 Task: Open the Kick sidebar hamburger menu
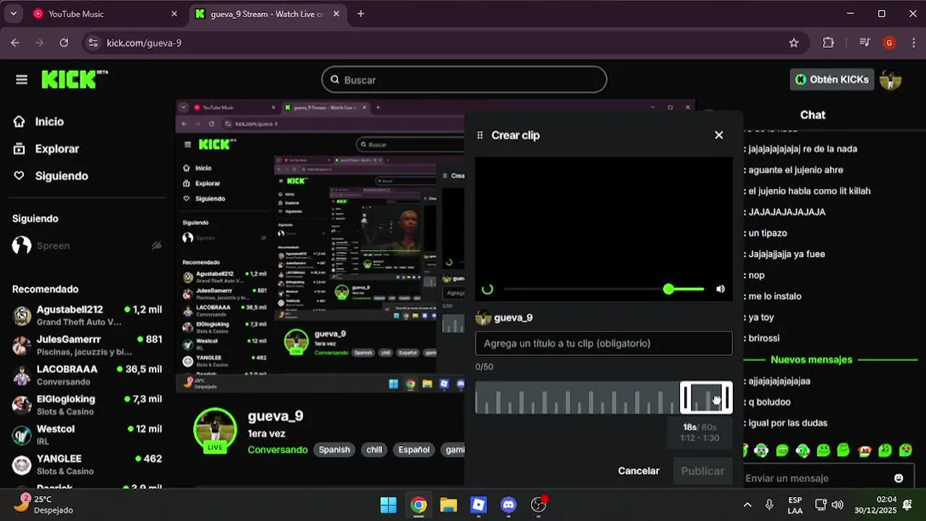[22, 80]
